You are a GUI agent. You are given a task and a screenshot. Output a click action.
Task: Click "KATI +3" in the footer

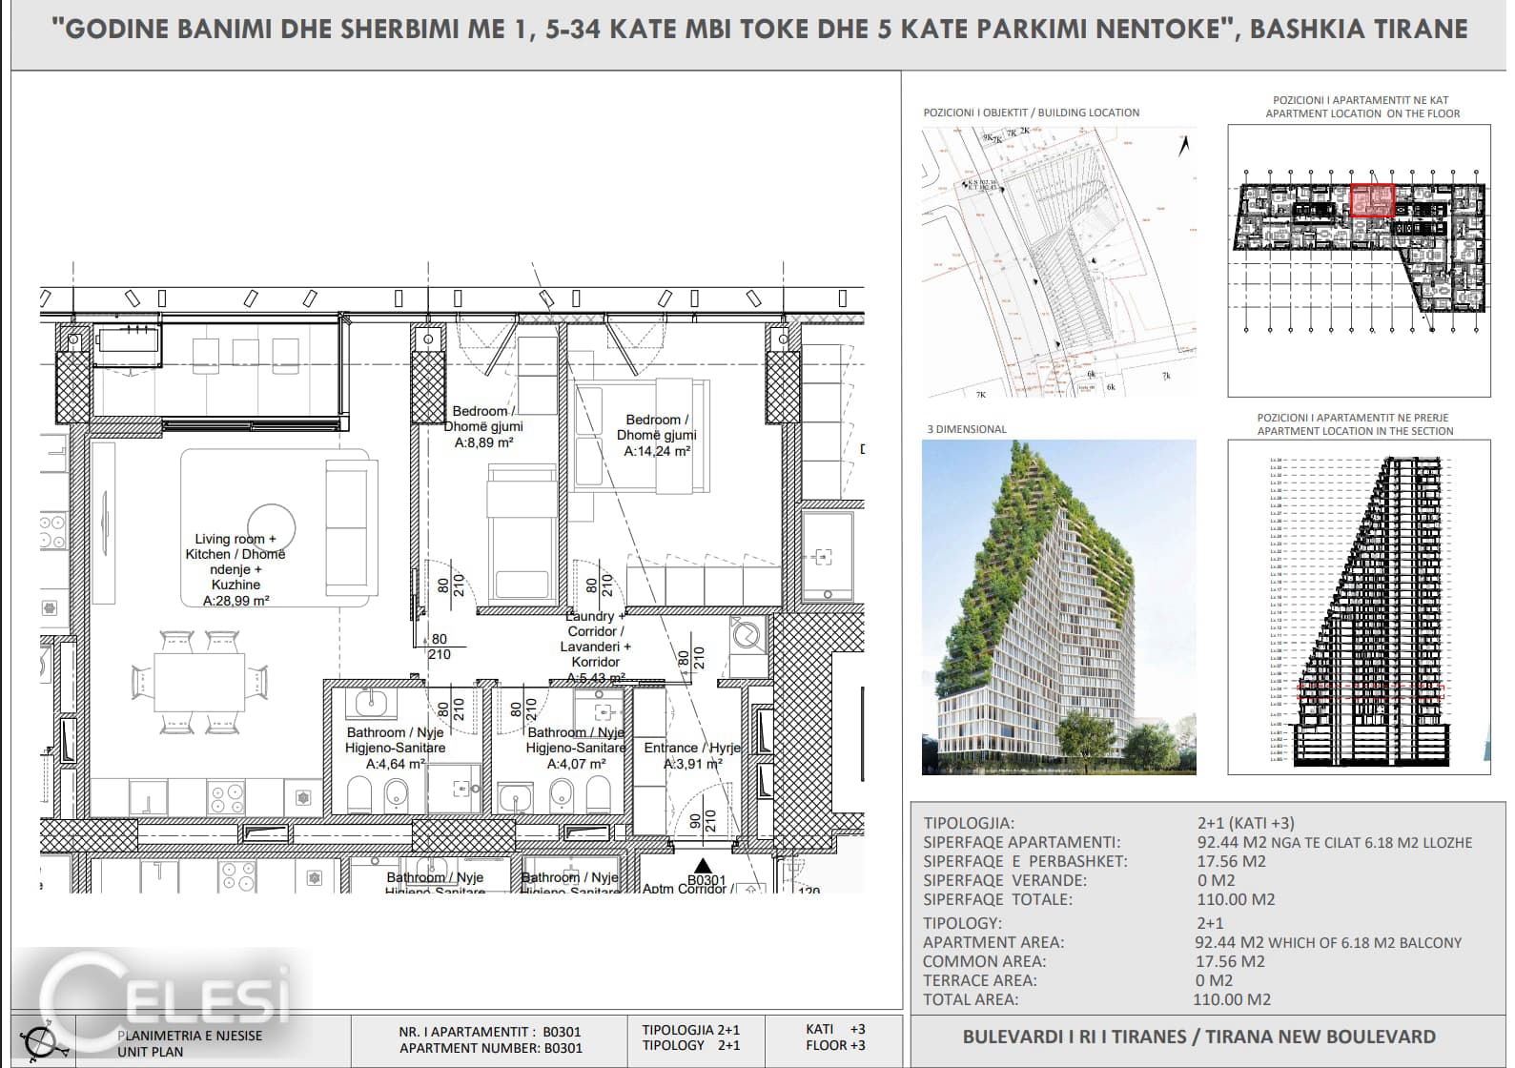tap(835, 1029)
